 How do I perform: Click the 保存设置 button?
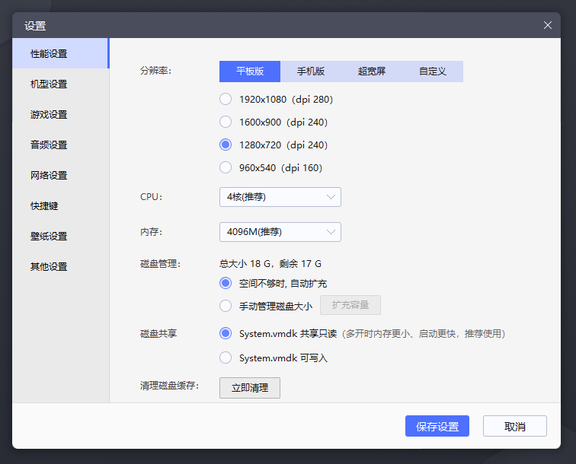point(437,426)
